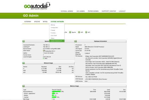This screenshot has width=149, height=100.
Task: Click the load averages 1.49% bar
Action: tap(43, 58)
